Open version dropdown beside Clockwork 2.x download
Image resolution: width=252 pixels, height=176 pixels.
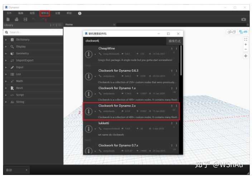(95, 111)
